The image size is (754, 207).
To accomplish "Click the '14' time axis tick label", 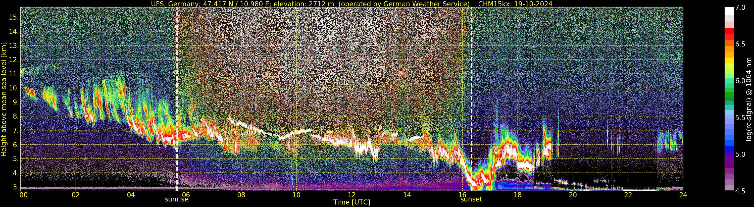I will pos(407,194).
